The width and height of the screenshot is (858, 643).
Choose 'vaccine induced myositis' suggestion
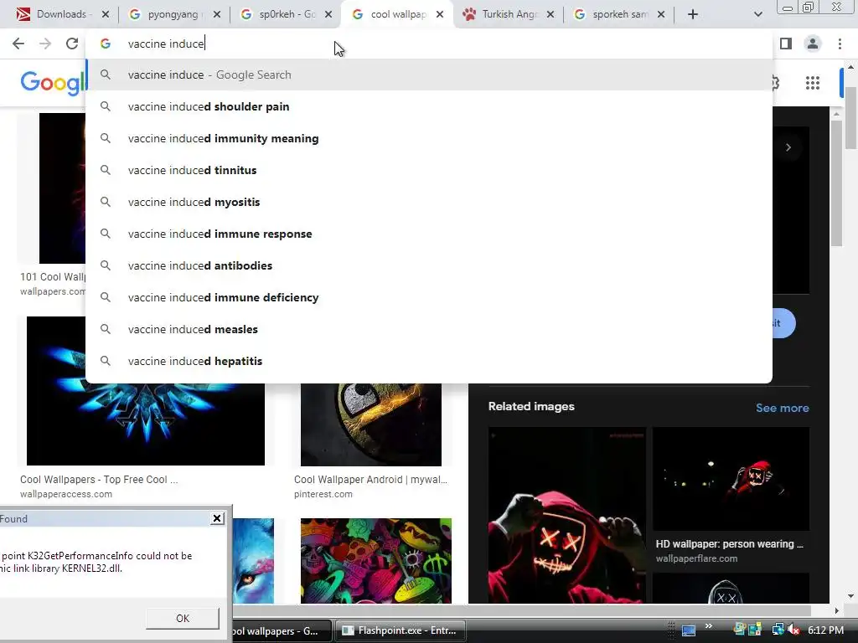(x=429, y=202)
